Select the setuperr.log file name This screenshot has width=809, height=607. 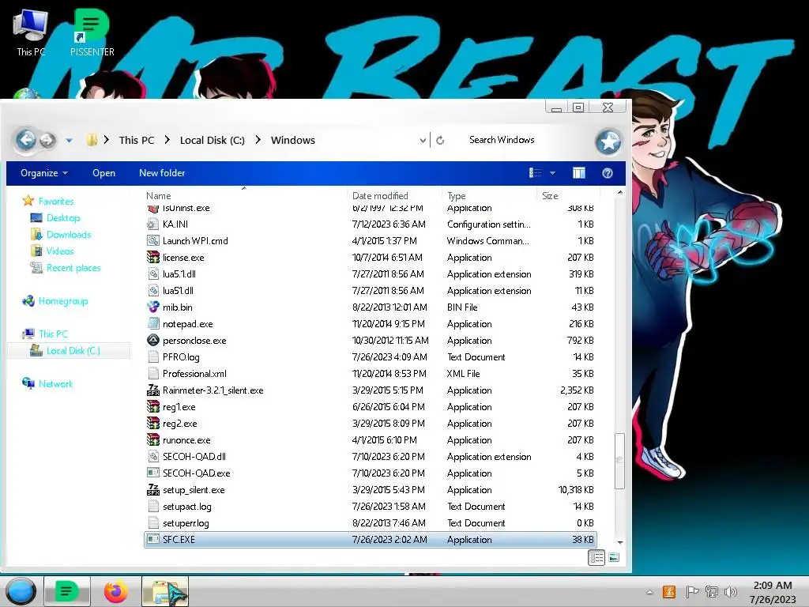point(186,523)
